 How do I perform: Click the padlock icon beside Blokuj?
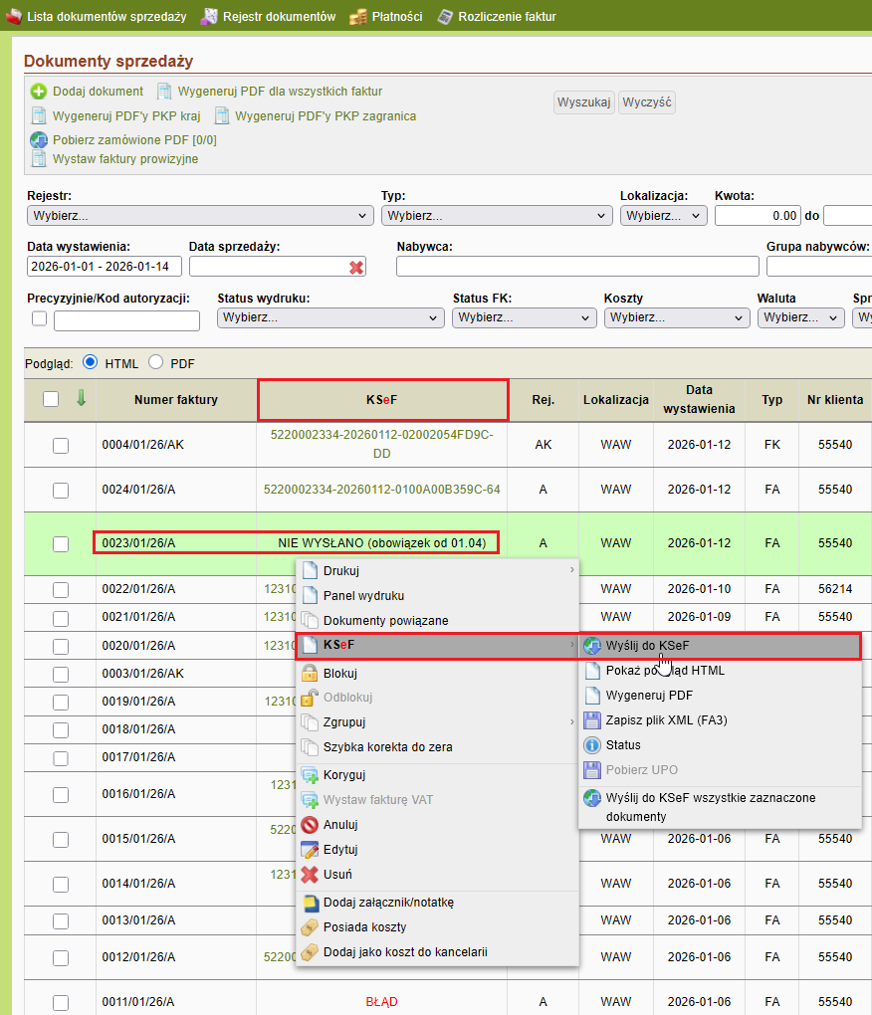(x=310, y=673)
